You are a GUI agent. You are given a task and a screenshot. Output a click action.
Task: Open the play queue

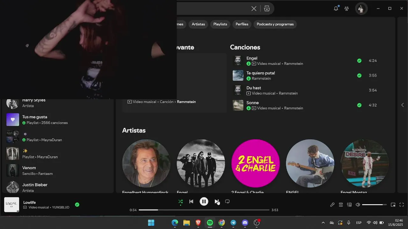[341, 205]
